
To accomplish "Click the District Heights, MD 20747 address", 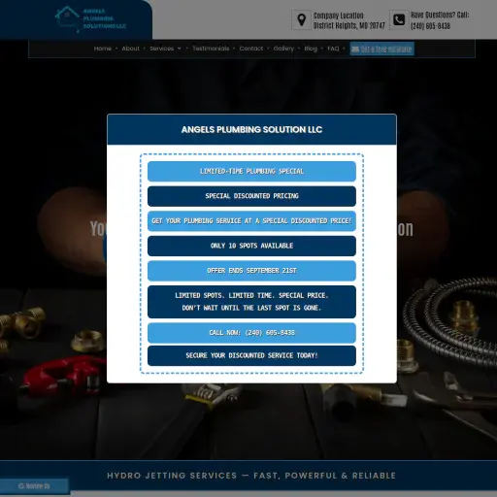I will pyautogui.click(x=349, y=25).
